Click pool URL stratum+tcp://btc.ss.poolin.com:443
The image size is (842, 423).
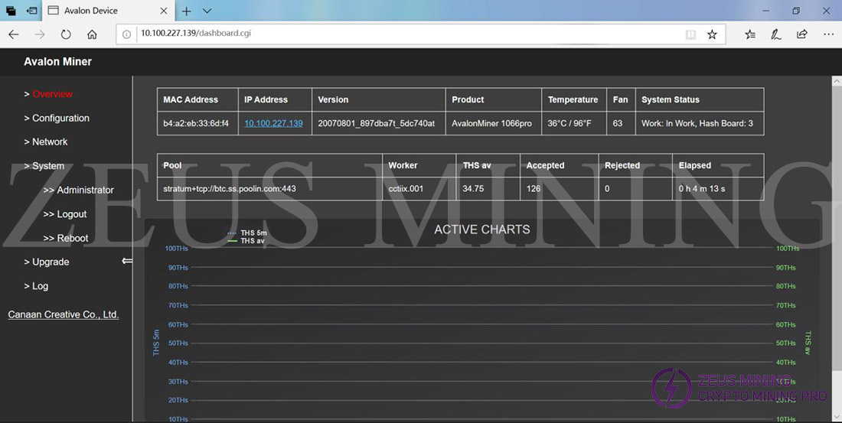[x=230, y=189]
